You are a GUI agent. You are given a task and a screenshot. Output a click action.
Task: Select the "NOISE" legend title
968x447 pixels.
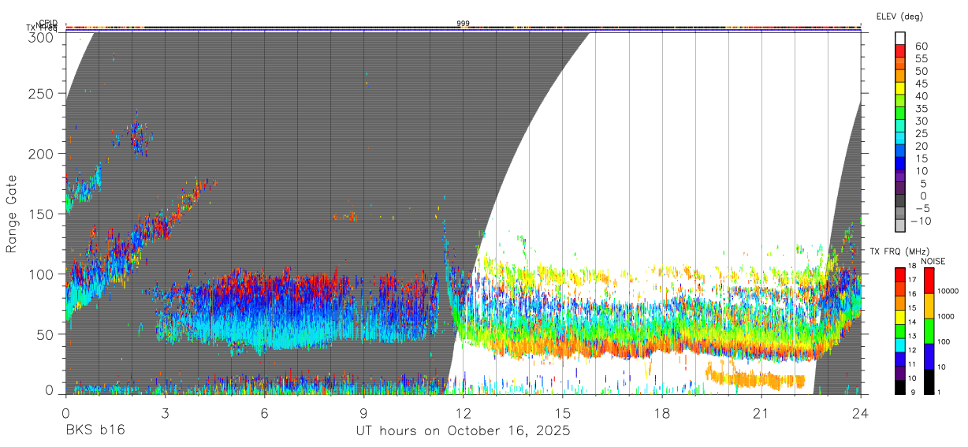click(933, 261)
